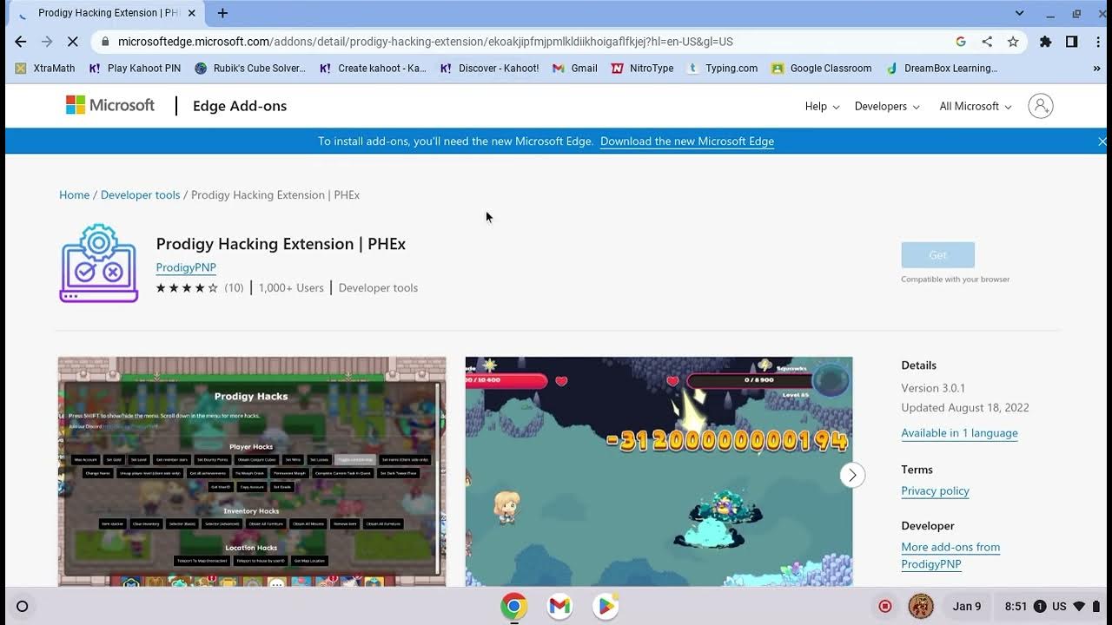
Task: Open DreamBox Learning bookmark
Action: pyautogui.click(x=941, y=68)
